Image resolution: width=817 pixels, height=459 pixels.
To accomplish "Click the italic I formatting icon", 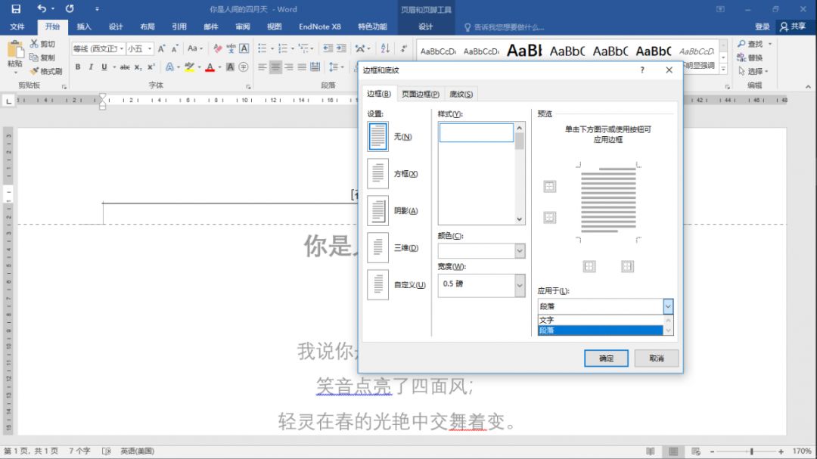I will (x=90, y=67).
